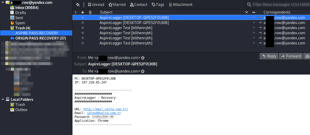The width and height of the screenshot is (310, 135).
Task: Open the Drafts folder
Action: [21, 13]
